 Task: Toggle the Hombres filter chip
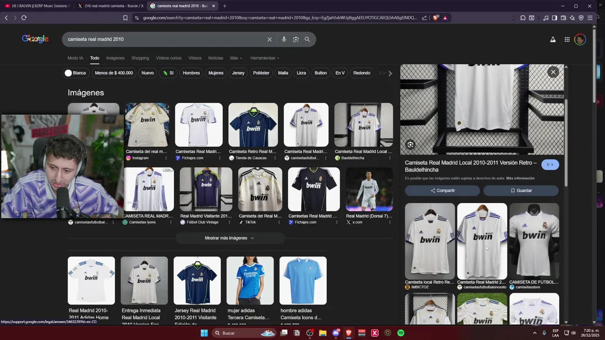191,73
